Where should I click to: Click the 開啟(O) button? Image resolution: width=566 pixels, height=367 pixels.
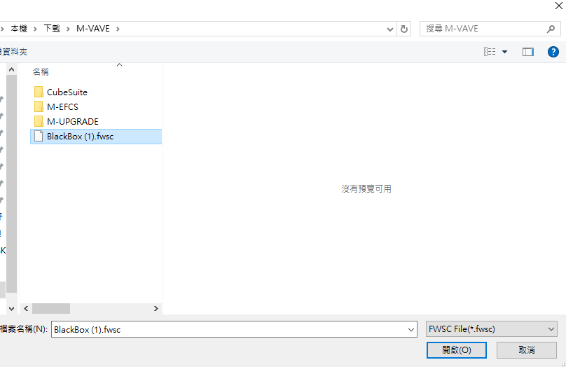pyautogui.click(x=456, y=349)
